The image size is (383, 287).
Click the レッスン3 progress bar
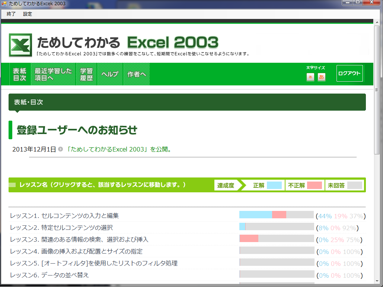click(x=277, y=238)
